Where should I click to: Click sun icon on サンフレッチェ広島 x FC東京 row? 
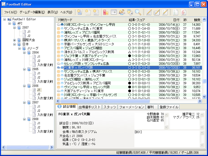58,29
